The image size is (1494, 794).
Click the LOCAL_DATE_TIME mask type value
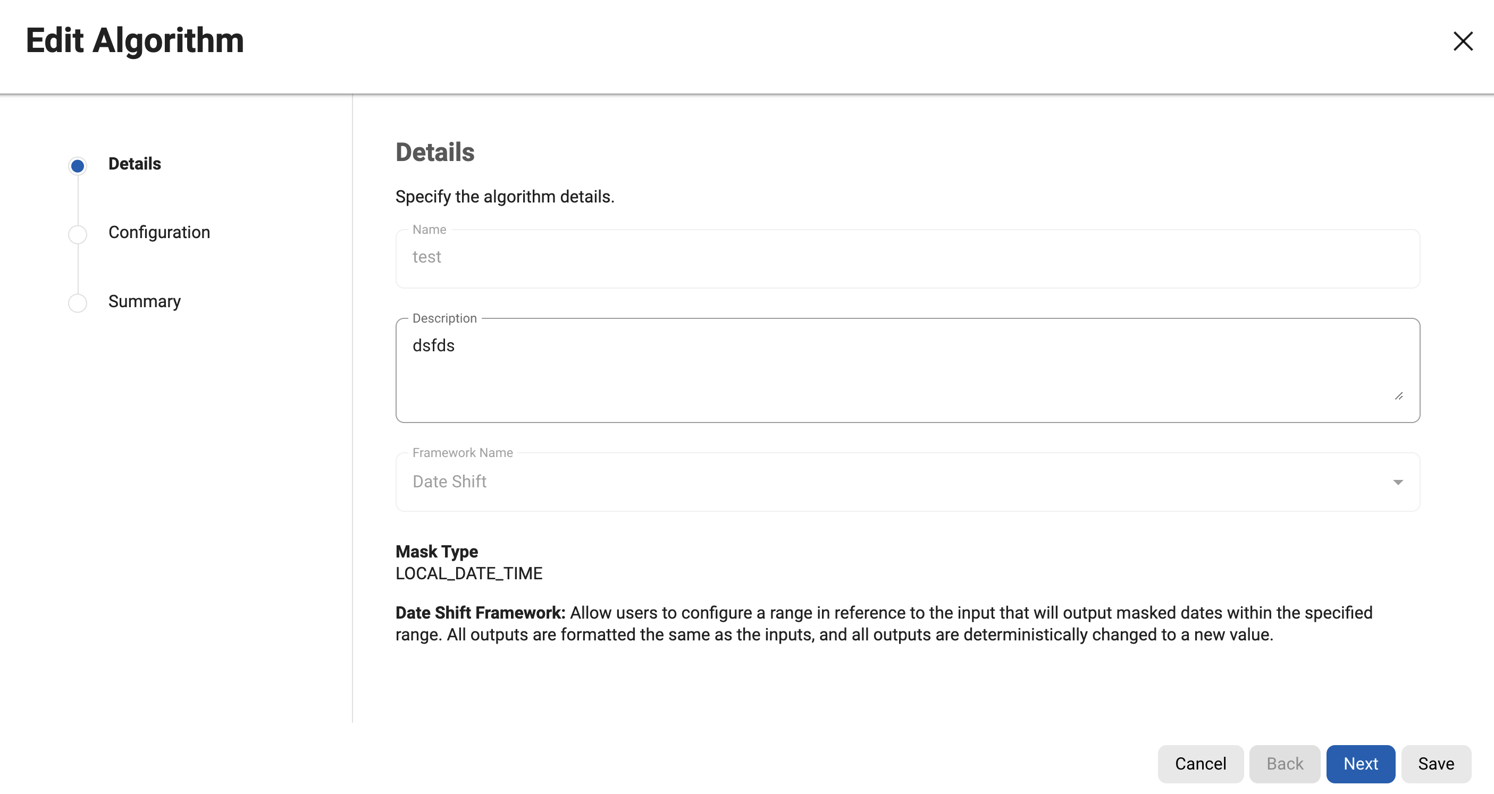pos(468,573)
